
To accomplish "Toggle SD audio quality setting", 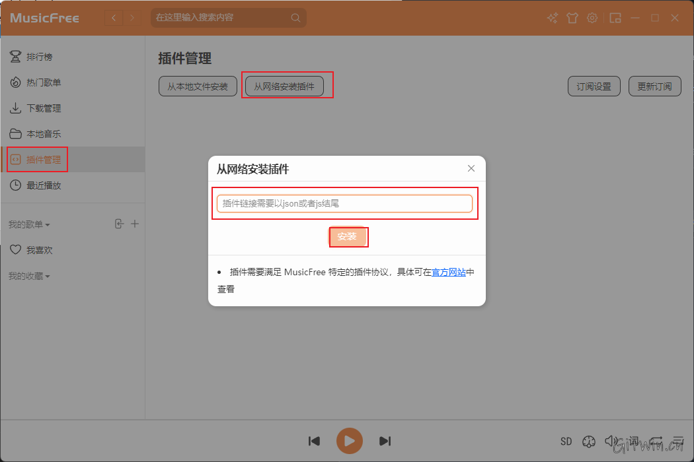I will click(566, 441).
